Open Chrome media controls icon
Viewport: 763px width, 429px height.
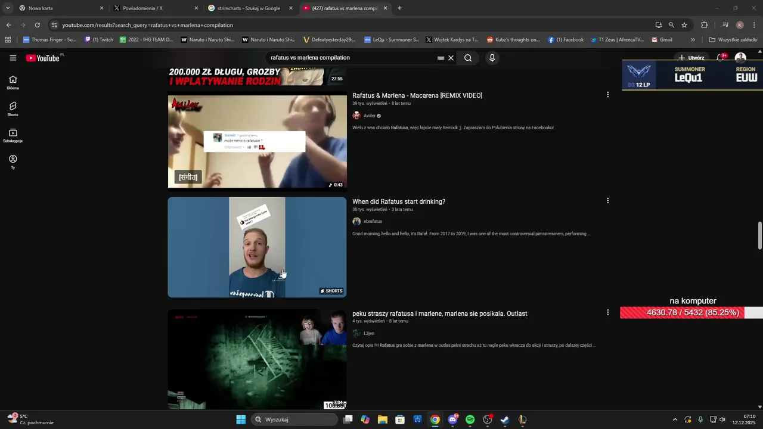pos(725,25)
